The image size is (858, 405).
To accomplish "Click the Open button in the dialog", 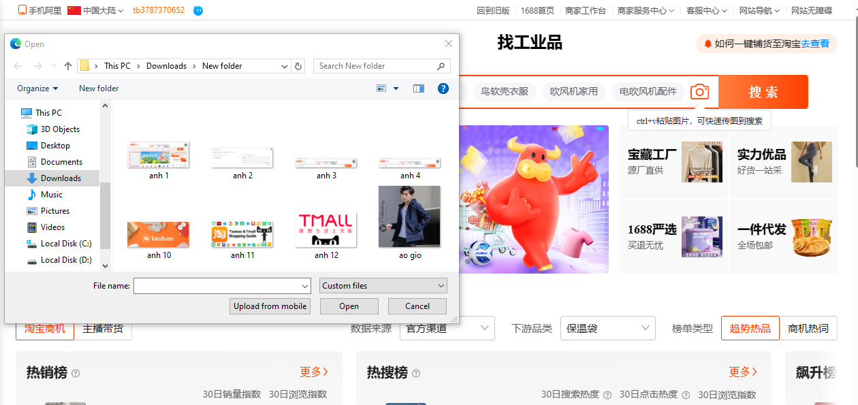I will [x=349, y=306].
